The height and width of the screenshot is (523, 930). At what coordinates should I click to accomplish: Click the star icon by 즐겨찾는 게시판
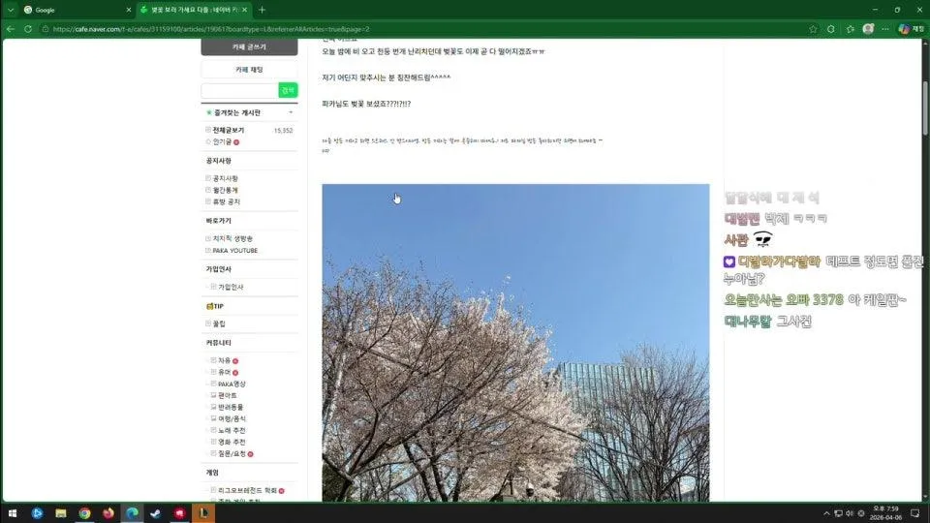(x=209, y=112)
